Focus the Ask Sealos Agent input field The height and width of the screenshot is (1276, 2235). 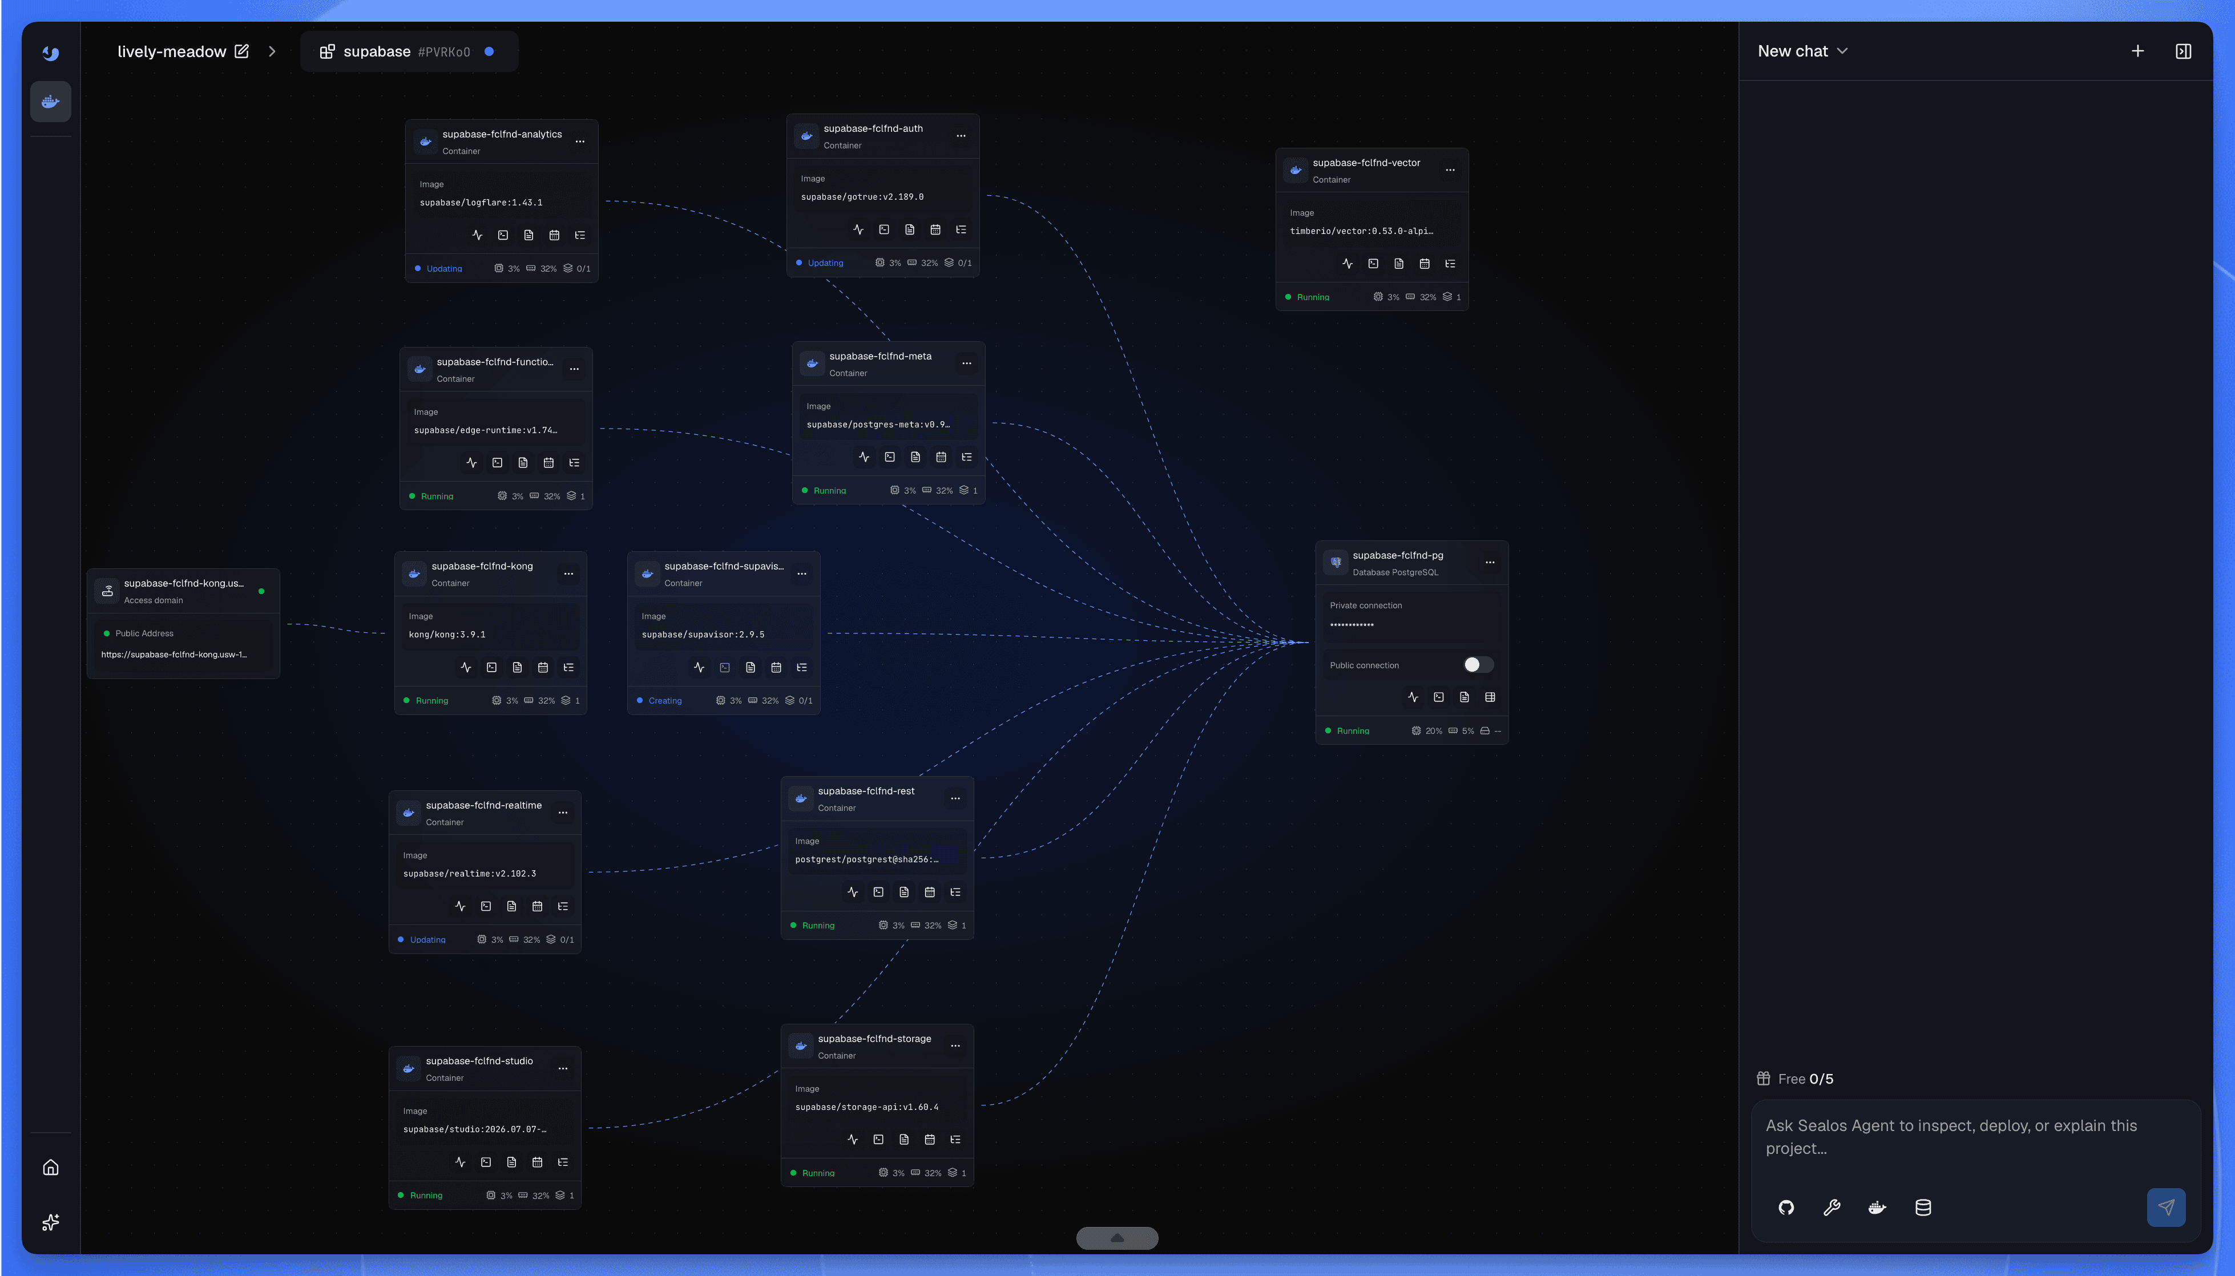coord(1975,1137)
